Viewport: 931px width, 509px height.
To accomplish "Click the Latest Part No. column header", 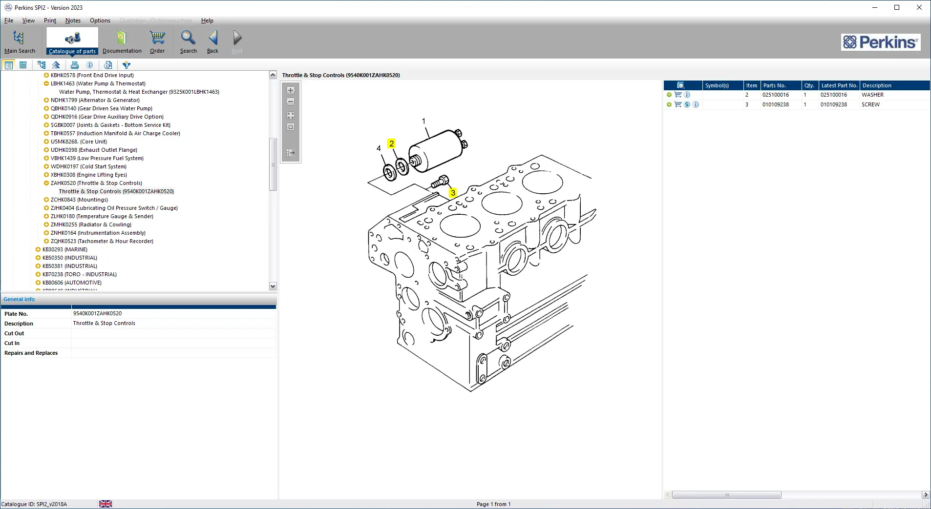I will [x=839, y=85].
